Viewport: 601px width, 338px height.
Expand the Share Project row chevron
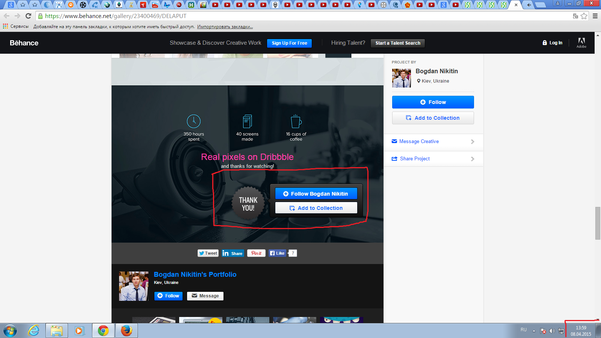[473, 159]
